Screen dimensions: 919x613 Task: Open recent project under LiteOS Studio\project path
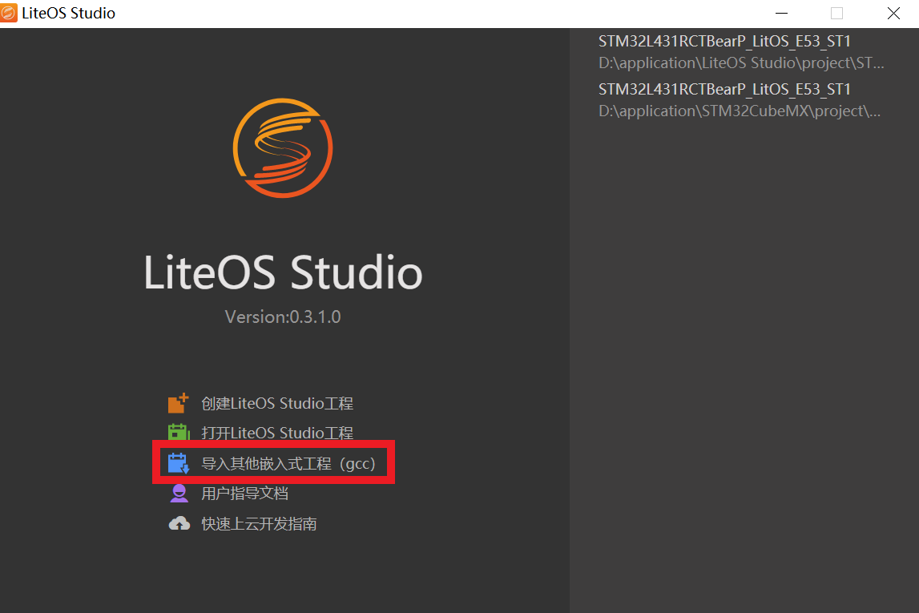(x=741, y=52)
